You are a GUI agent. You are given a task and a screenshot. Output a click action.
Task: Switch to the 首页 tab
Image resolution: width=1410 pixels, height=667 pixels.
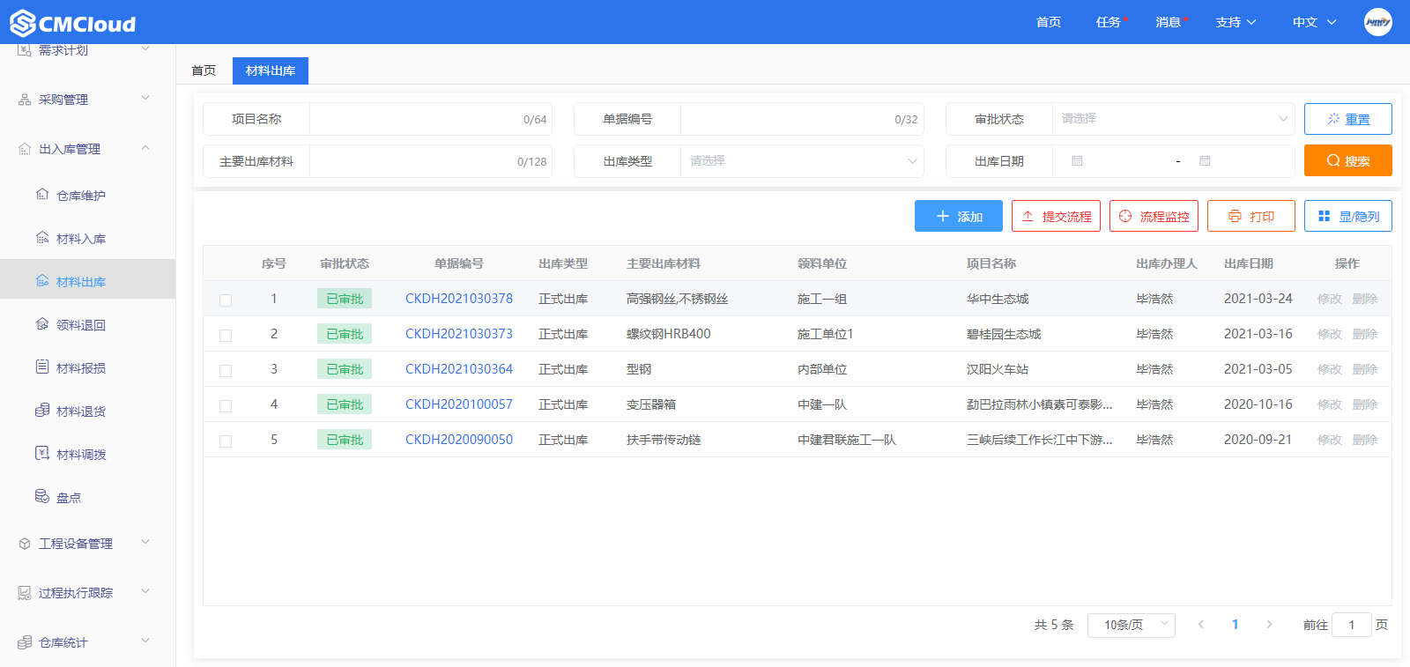pyautogui.click(x=204, y=70)
